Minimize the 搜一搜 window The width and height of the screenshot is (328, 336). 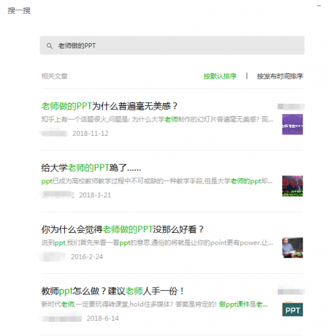(x=319, y=6)
